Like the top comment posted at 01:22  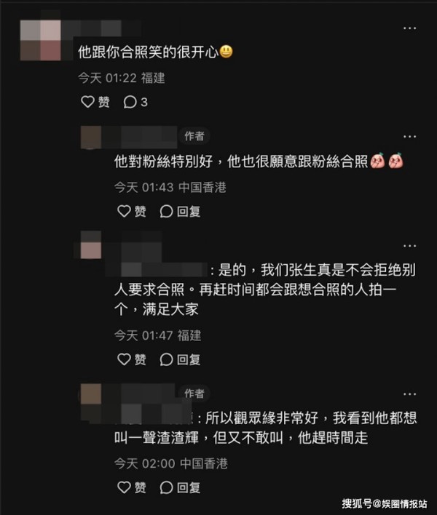coord(95,102)
